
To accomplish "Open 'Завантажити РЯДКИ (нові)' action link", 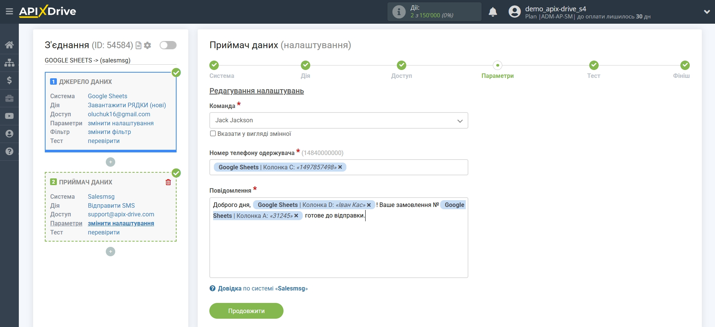I will click(x=127, y=105).
